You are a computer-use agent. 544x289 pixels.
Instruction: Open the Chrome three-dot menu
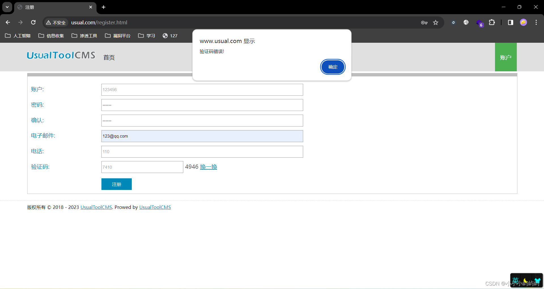[536, 22]
